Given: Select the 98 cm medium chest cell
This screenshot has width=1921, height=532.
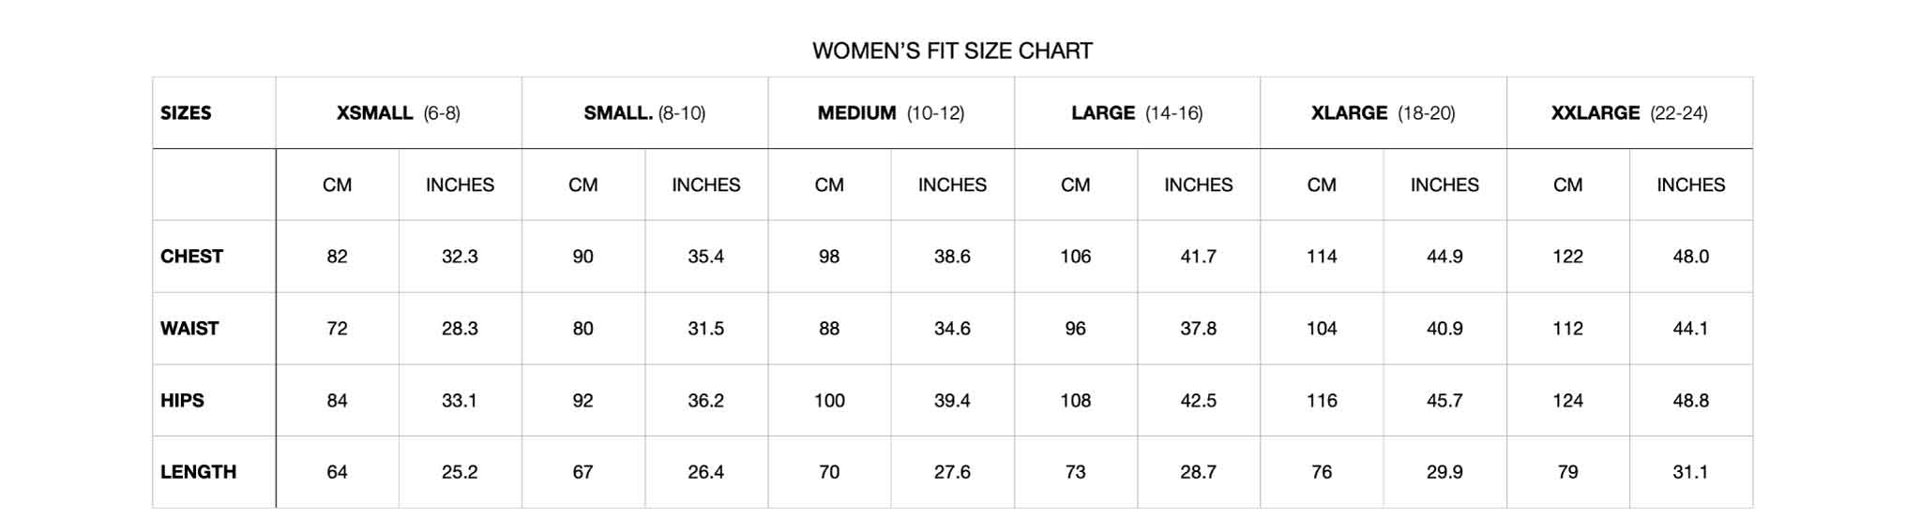Looking at the screenshot, I should 829,257.
